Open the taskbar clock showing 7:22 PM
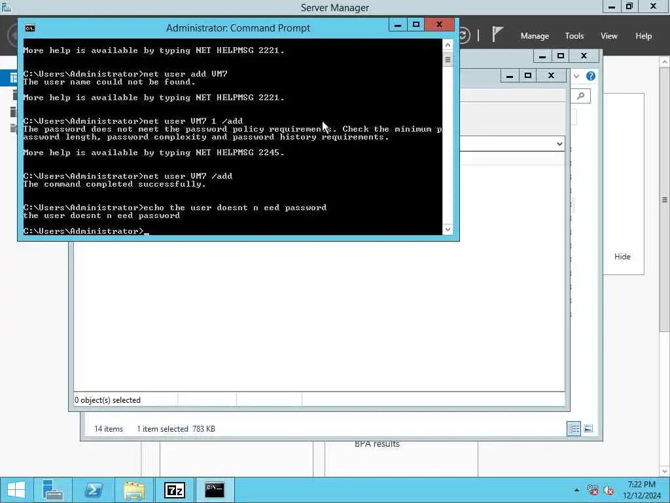The height and width of the screenshot is (503, 670). click(642, 490)
